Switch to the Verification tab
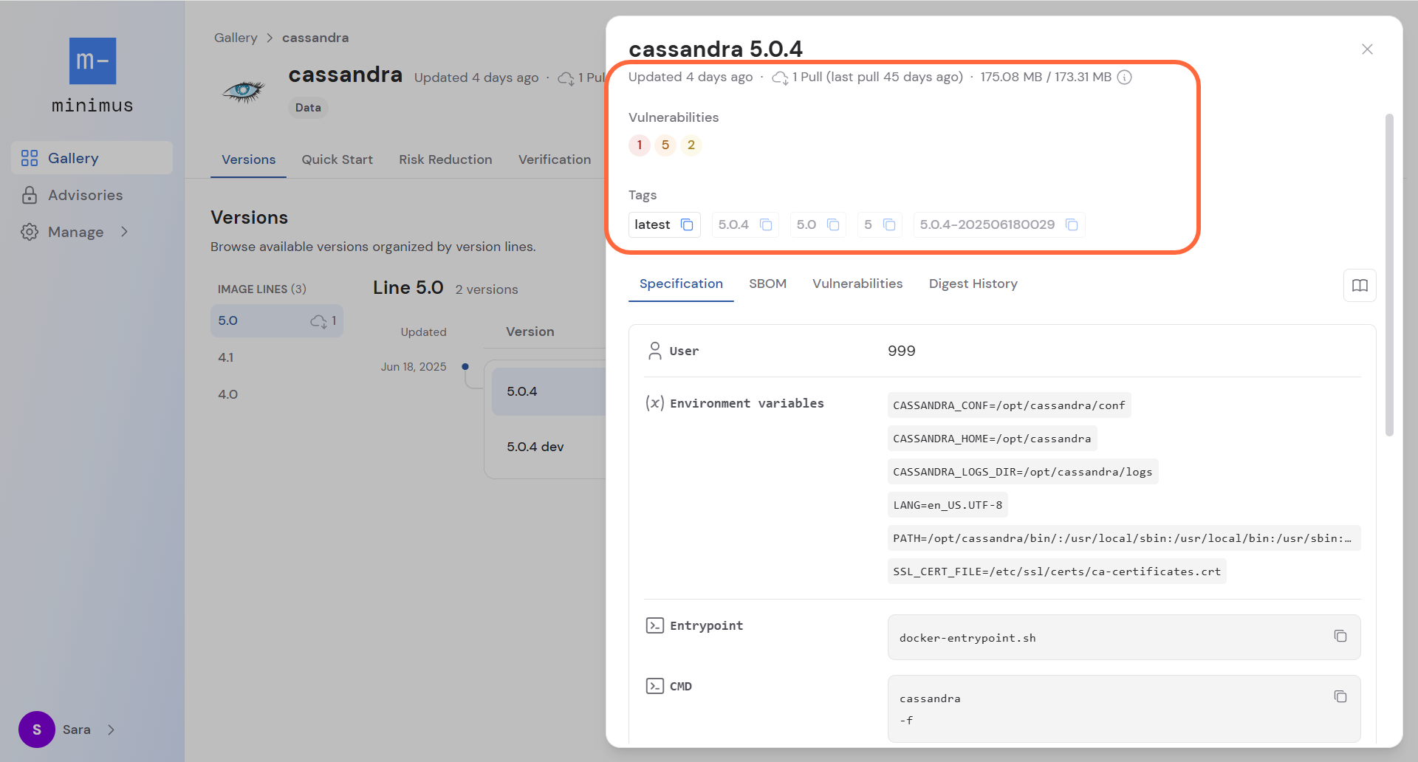The image size is (1418, 762). coord(555,159)
